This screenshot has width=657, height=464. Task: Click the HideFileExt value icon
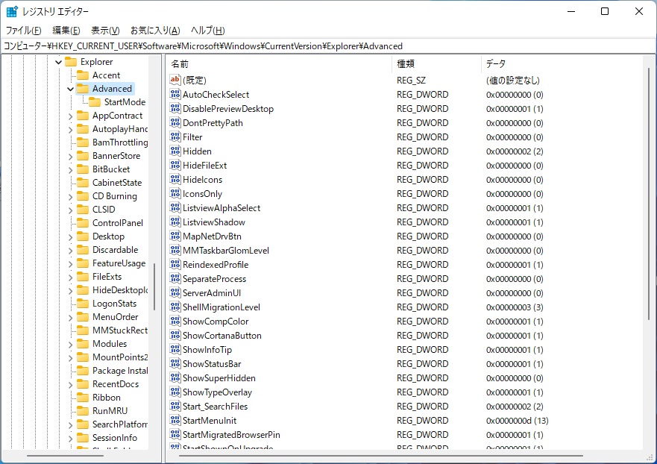[175, 165]
